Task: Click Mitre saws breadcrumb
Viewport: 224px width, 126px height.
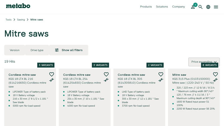Action: (x=37, y=20)
